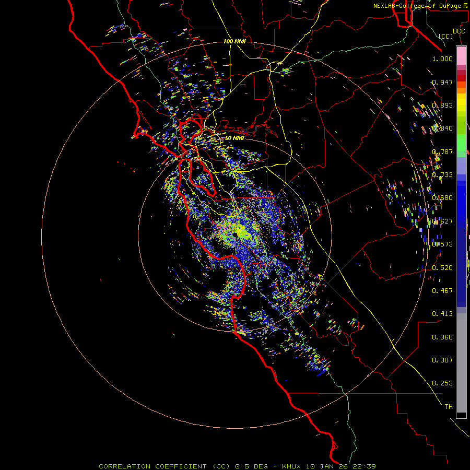Select the 0.787 scale value
This screenshot has height=470, width=470.
pos(442,151)
